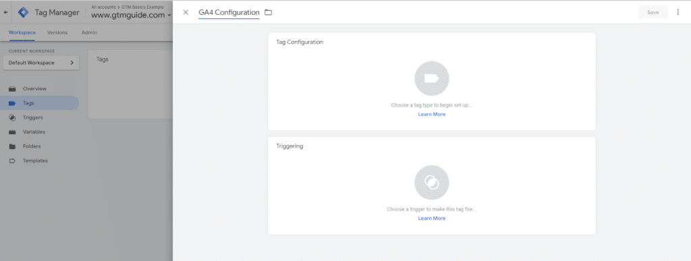Click the Triggering heading text
Viewport: 691px width, 261px height.
point(289,146)
